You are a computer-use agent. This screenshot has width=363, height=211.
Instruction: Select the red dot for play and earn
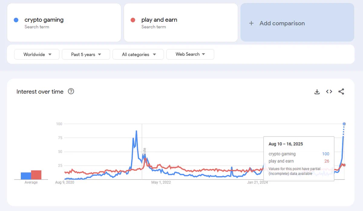click(x=133, y=20)
